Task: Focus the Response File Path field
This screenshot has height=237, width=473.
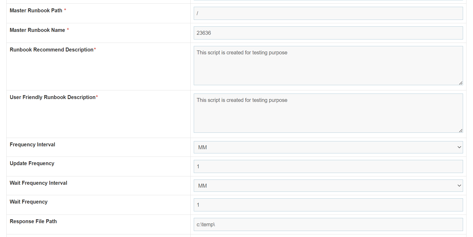Action: (x=328, y=224)
